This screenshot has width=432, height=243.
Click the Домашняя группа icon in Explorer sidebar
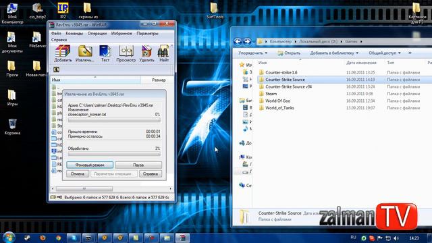pos(242,143)
